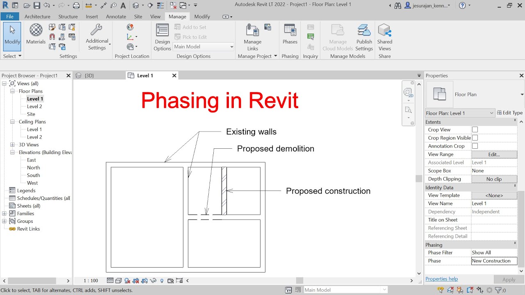Open the Default 3D View
525x295 pixels.
point(136,5)
